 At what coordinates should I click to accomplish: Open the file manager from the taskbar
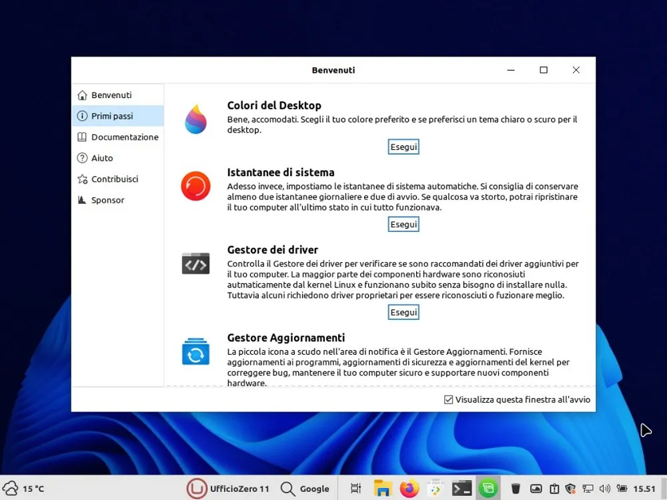(x=382, y=489)
